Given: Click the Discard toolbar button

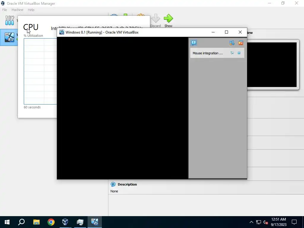Looking at the screenshot, I should point(155,20).
